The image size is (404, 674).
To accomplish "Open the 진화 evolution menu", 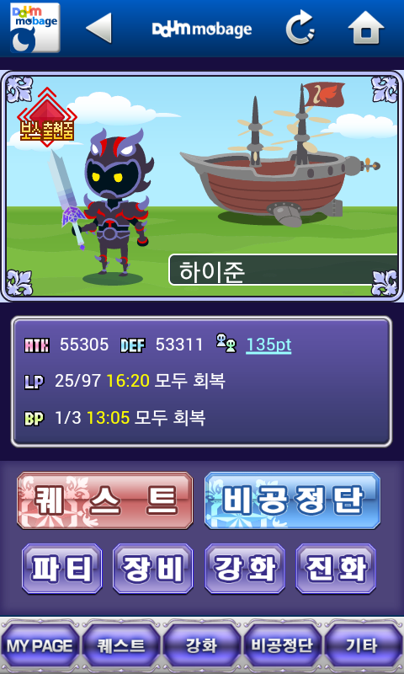I will point(336,569).
